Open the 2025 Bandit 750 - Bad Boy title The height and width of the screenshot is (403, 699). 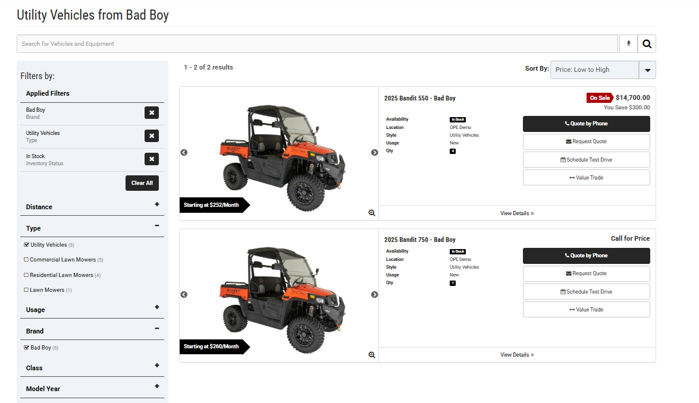tap(420, 240)
